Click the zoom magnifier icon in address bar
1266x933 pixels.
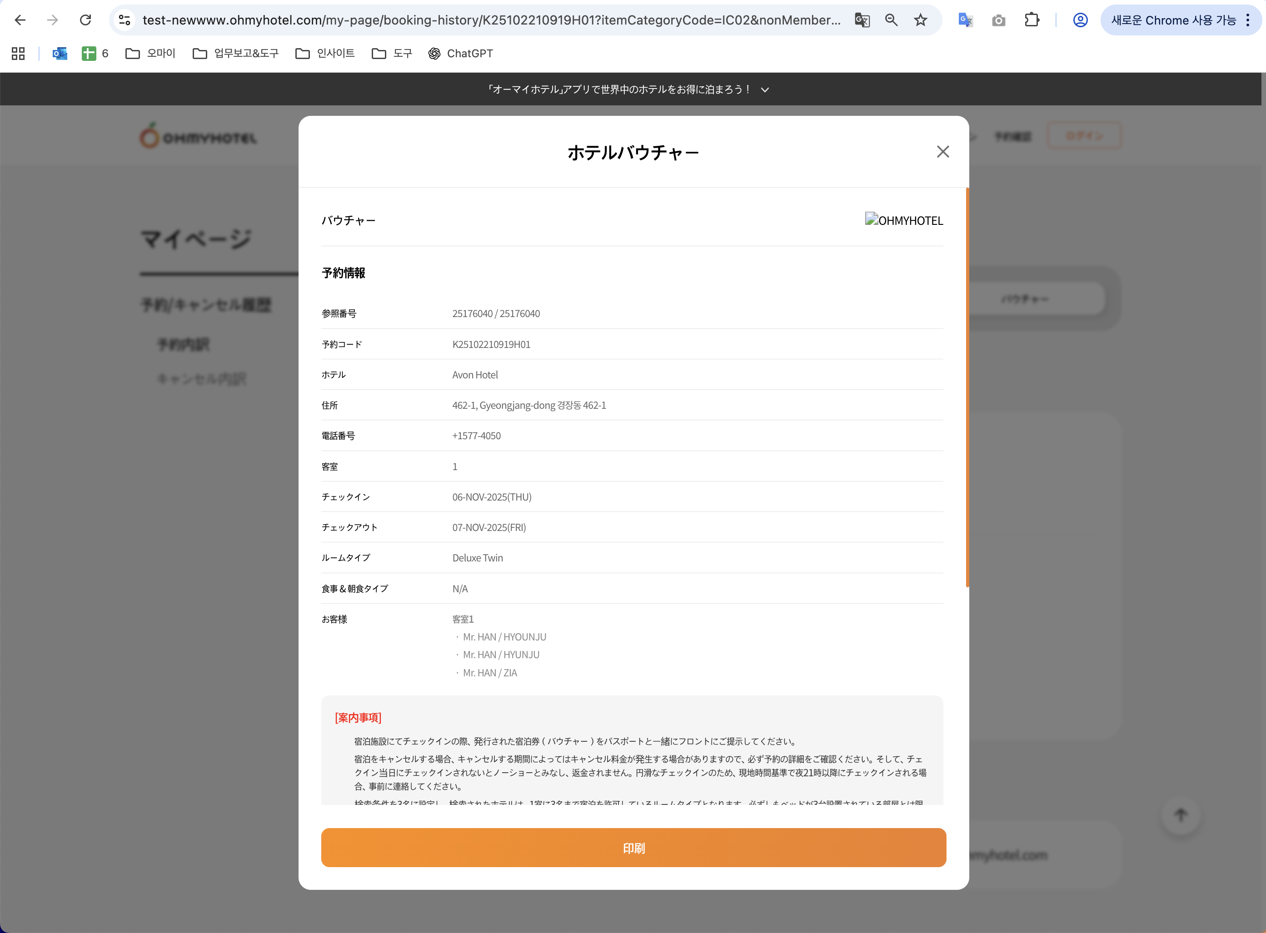point(891,20)
